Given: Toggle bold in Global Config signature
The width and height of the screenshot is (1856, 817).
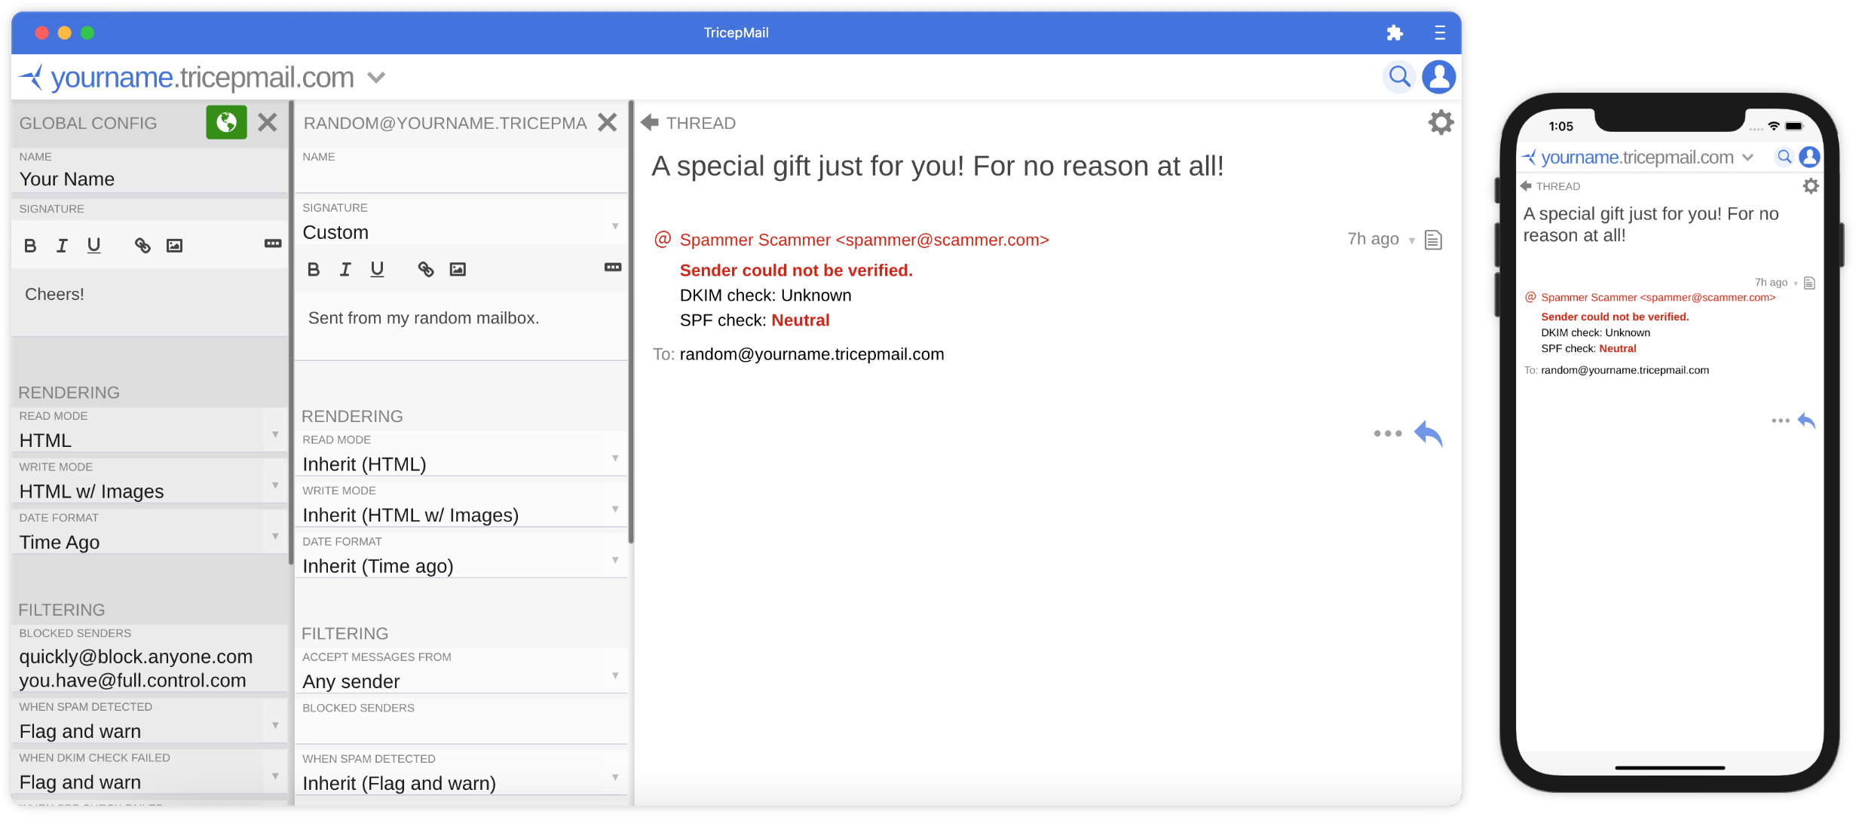Looking at the screenshot, I should pos(30,246).
